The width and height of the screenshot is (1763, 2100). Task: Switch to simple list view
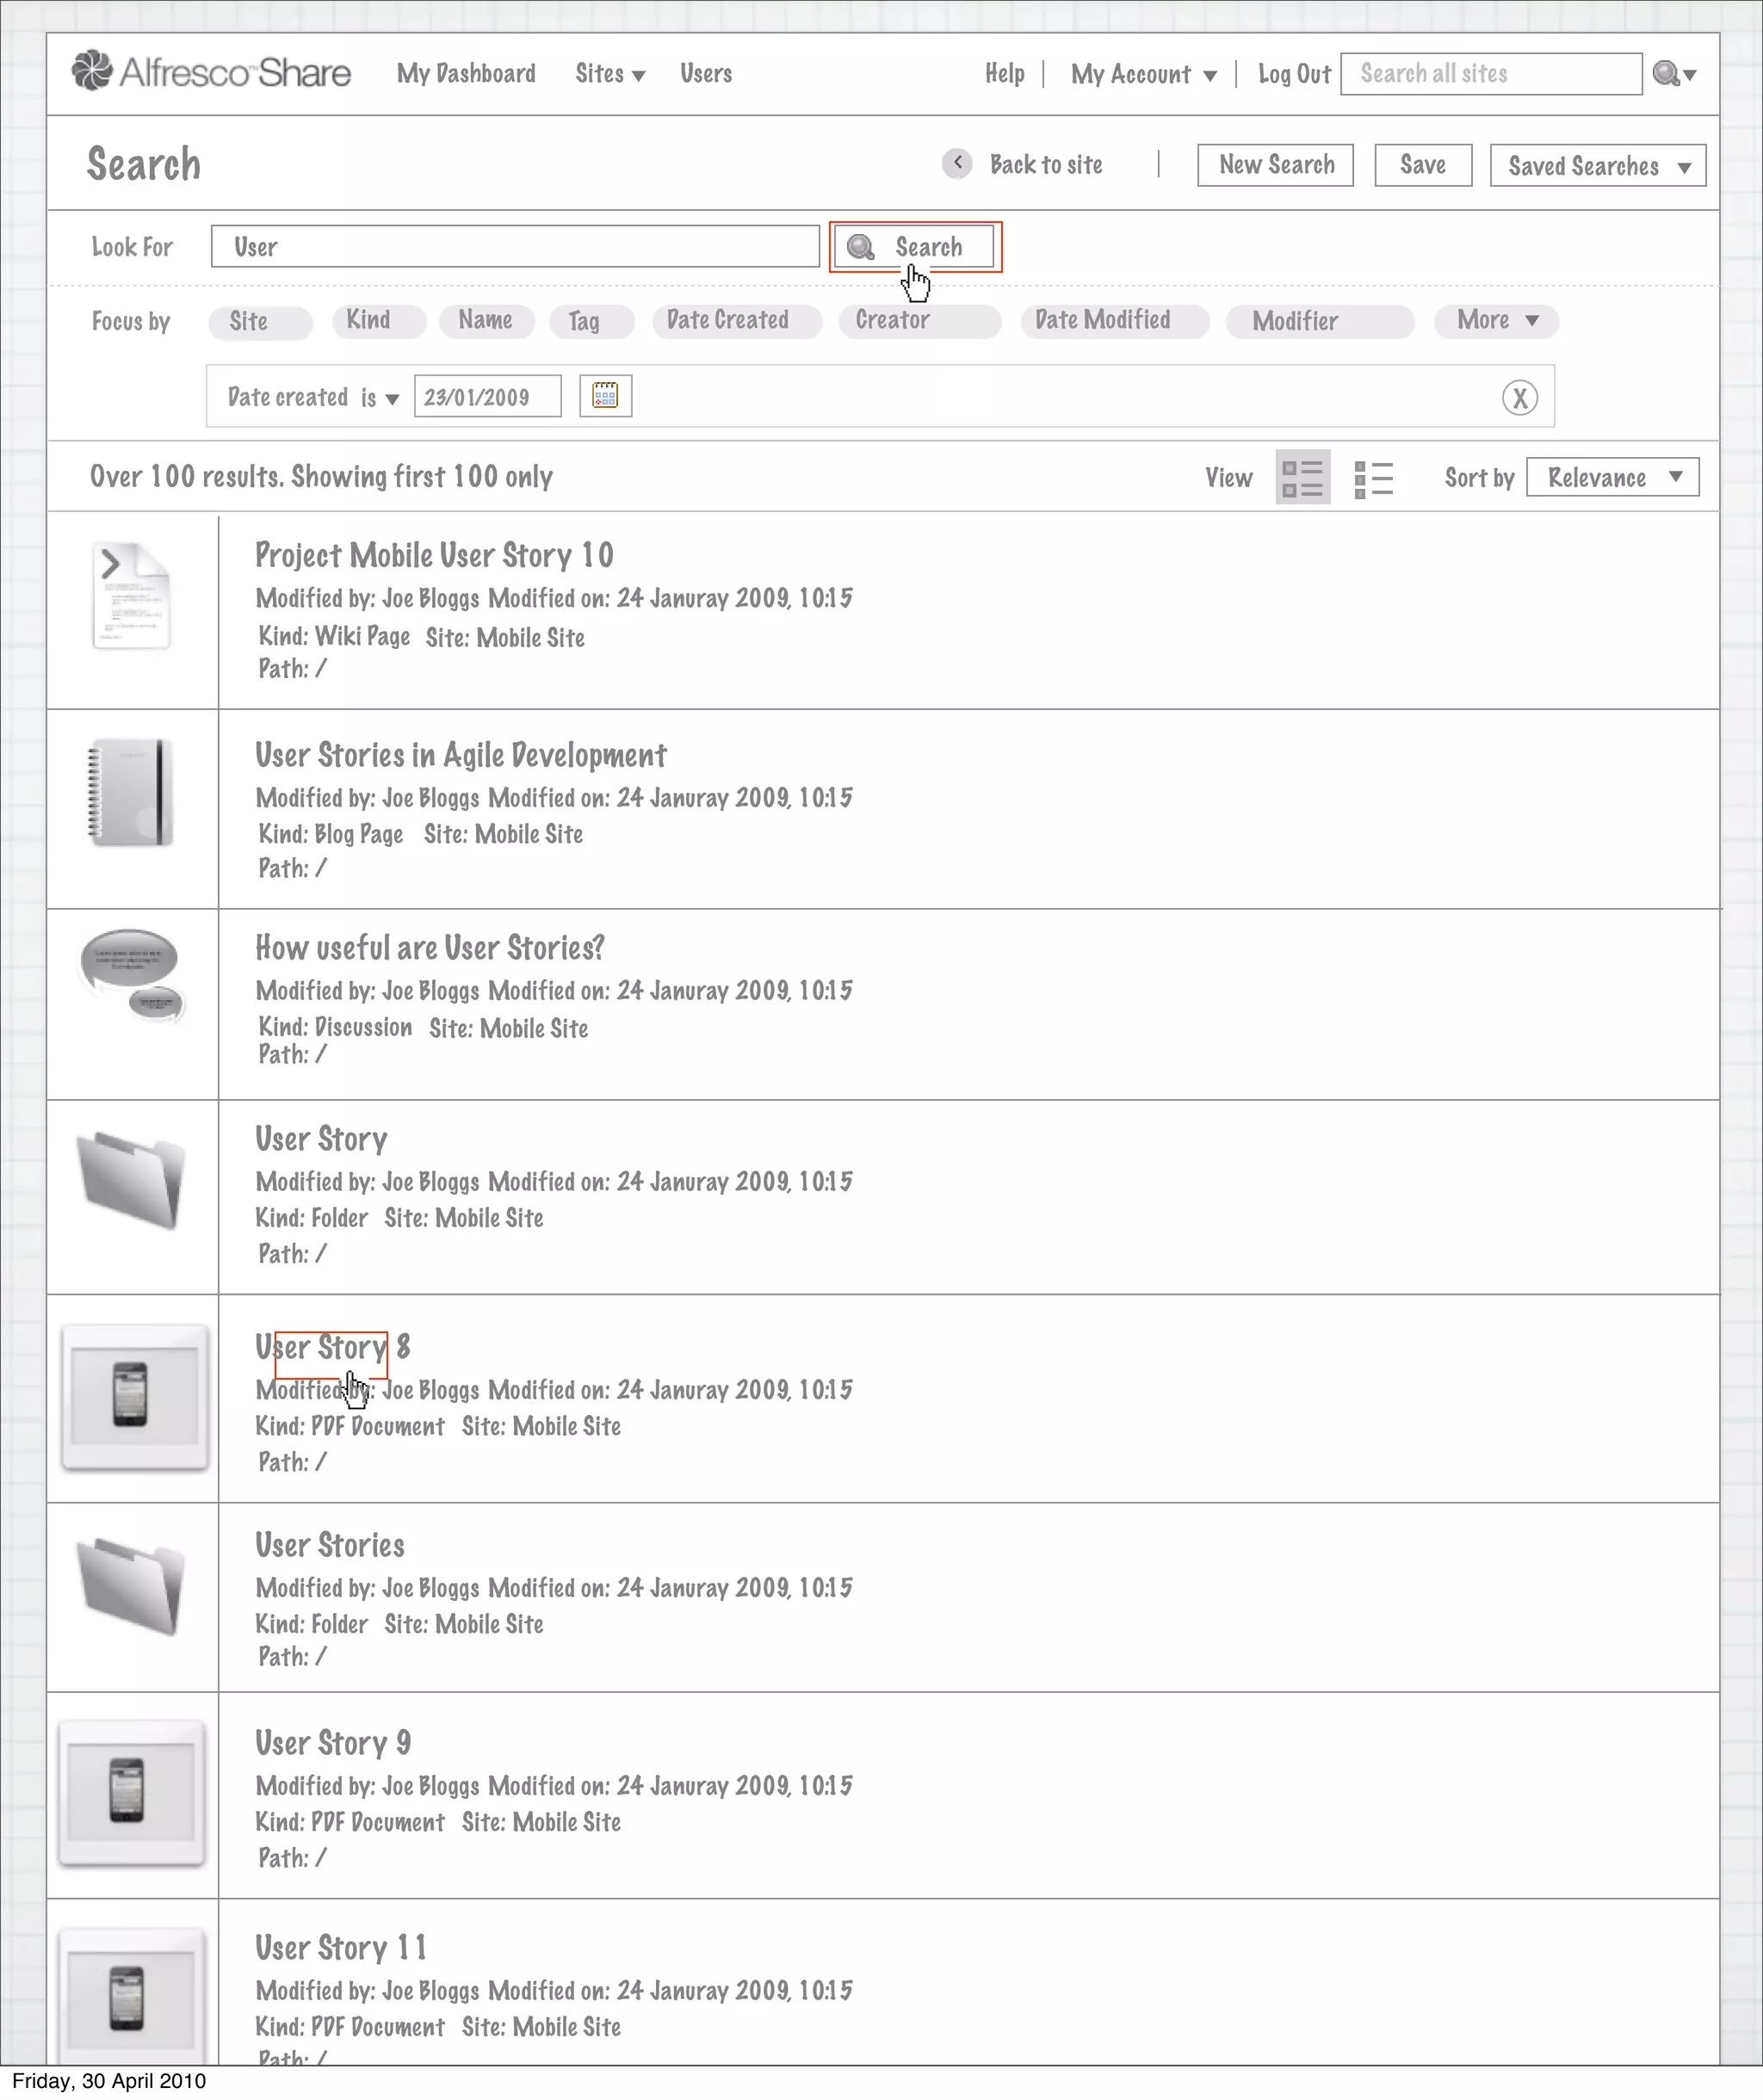[1373, 478]
